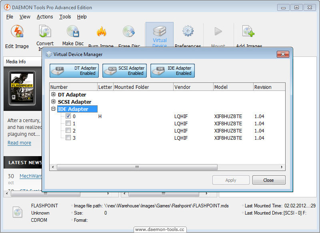The height and width of the screenshot is (233, 320).
Task: Expand the SCSI Adapter tree node
Action: pyautogui.click(x=54, y=102)
